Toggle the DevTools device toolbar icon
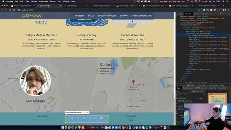The height and width of the screenshot is (130, 231). point(181,14)
